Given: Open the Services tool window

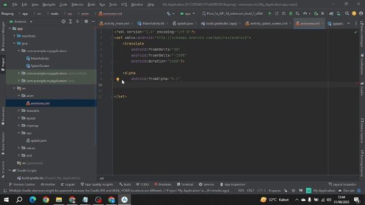Looking at the screenshot, I should [x=206, y=184].
